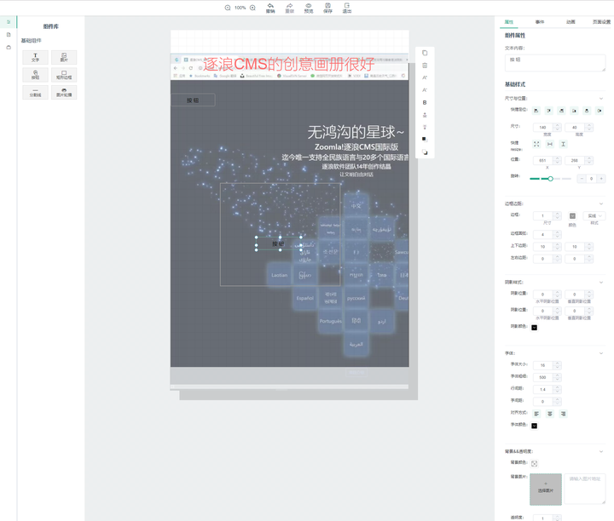Collapse the 背景&&透明度 background section
The width and height of the screenshot is (614, 521).
tap(601, 451)
